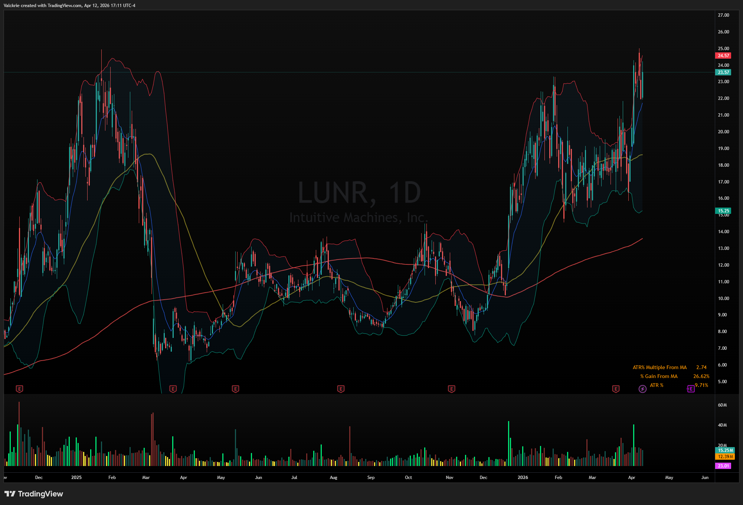Click the 2025 label on time axis
Image resolution: width=743 pixels, height=505 pixels.
(x=76, y=478)
